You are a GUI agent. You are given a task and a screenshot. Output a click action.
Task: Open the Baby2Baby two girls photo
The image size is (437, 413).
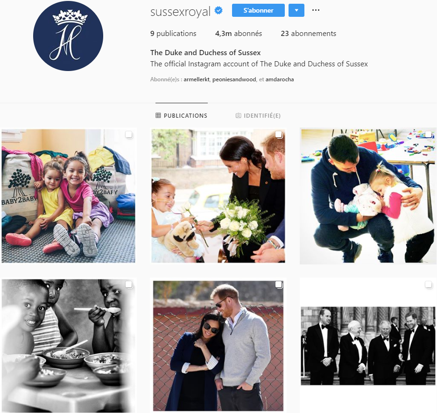pyautogui.click(x=68, y=196)
